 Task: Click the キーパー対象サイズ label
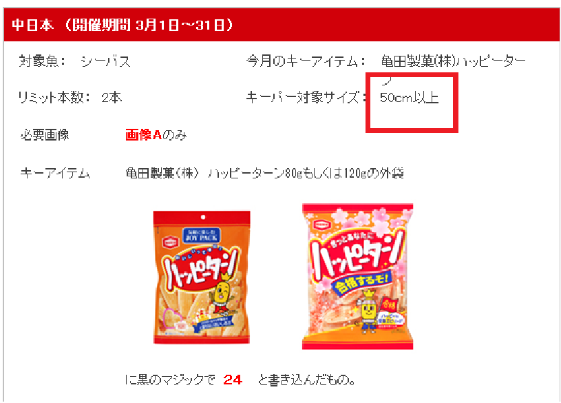tap(306, 97)
